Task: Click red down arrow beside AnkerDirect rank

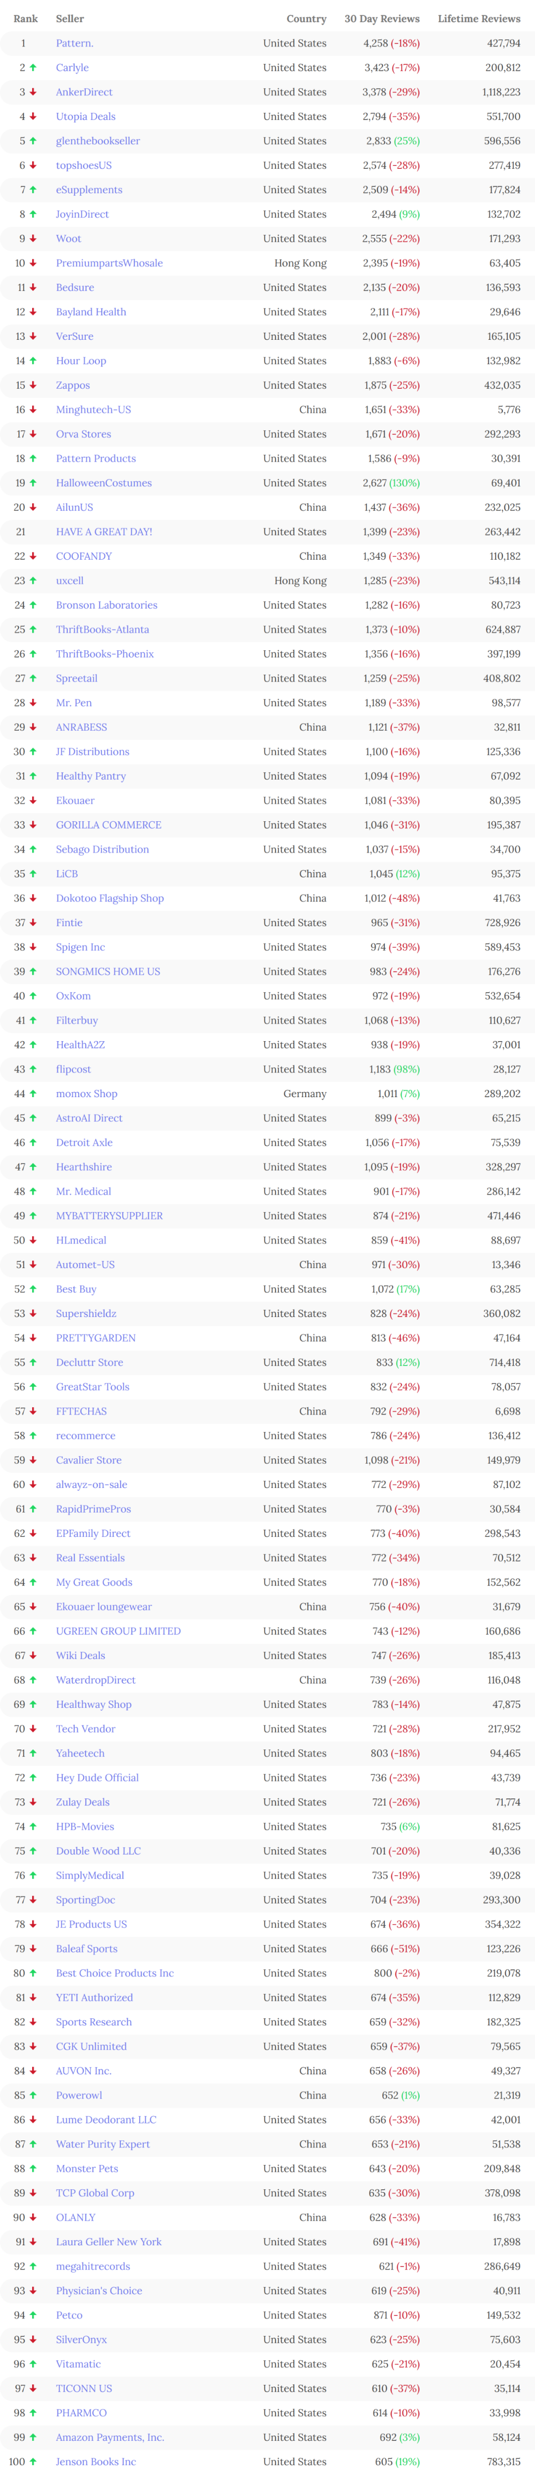Action: (33, 93)
